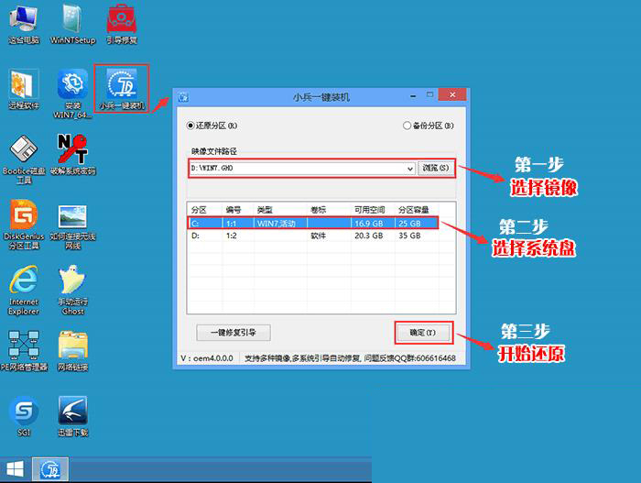Select the C: partition row
Screen dimensions: 641x483
tap(313, 223)
